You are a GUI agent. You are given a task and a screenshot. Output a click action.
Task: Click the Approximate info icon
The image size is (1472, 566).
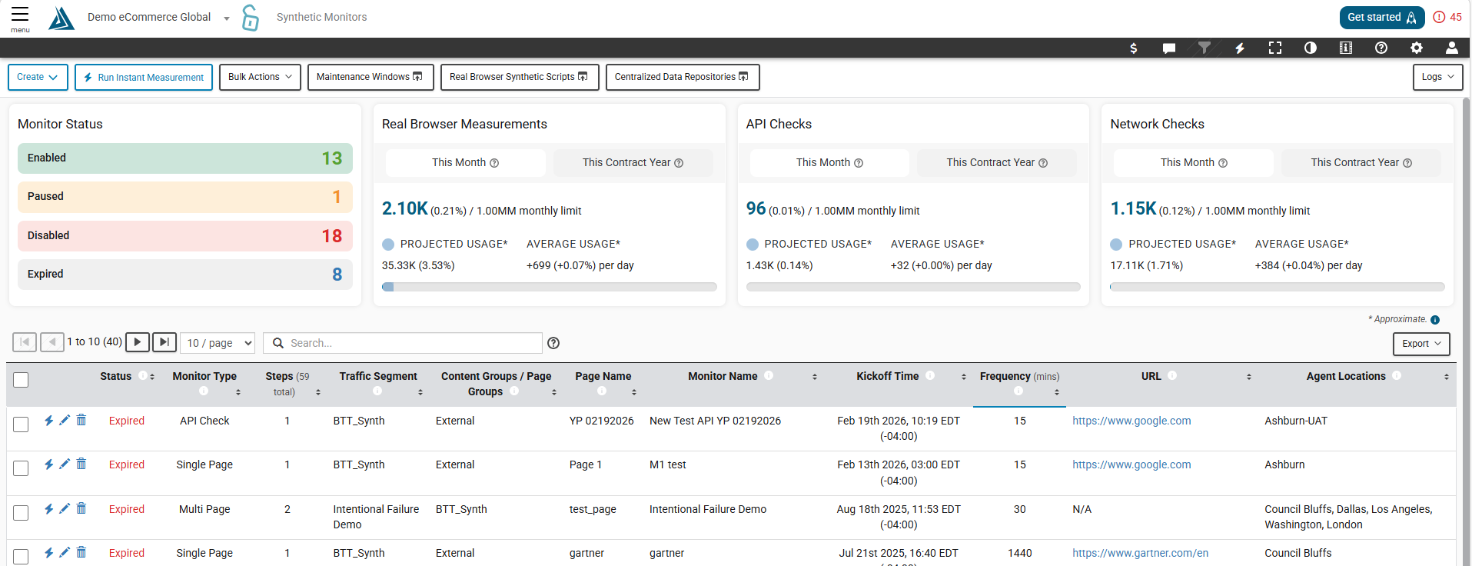(x=1435, y=320)
